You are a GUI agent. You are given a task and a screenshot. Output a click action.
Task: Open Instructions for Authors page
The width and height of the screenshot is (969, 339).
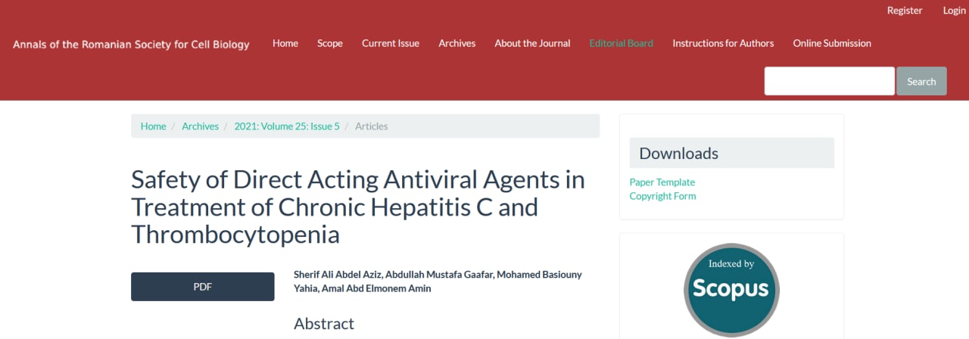723,43
